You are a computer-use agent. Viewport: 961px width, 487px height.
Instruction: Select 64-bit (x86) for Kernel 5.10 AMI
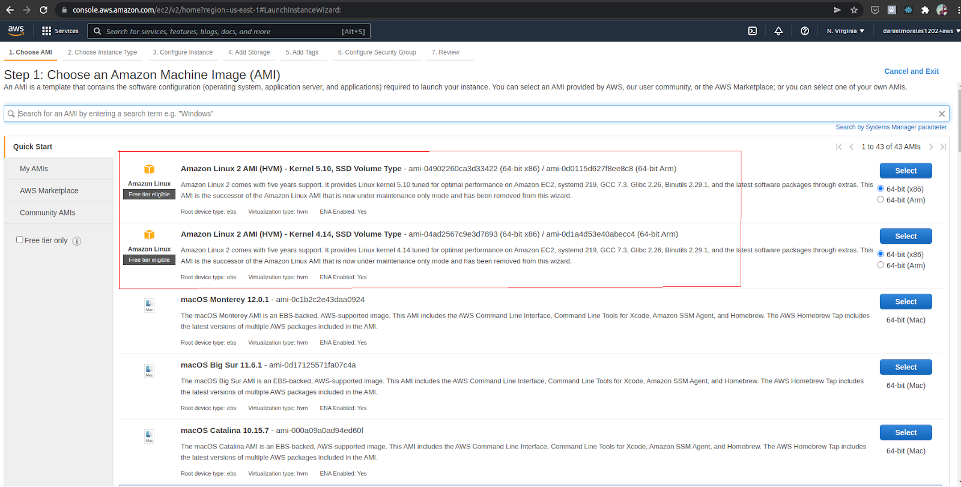click(881, 189)
